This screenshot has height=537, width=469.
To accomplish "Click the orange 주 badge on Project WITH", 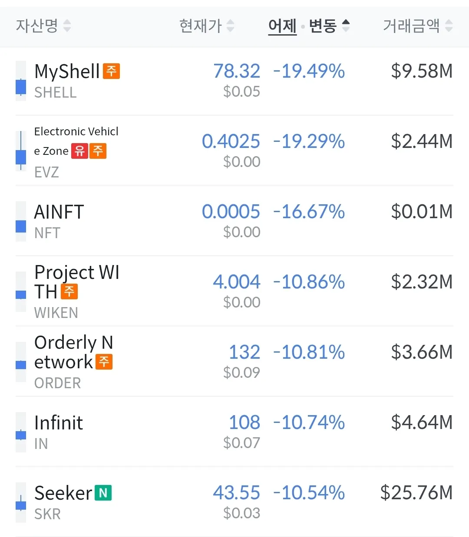I will click(x=69, y=291).
